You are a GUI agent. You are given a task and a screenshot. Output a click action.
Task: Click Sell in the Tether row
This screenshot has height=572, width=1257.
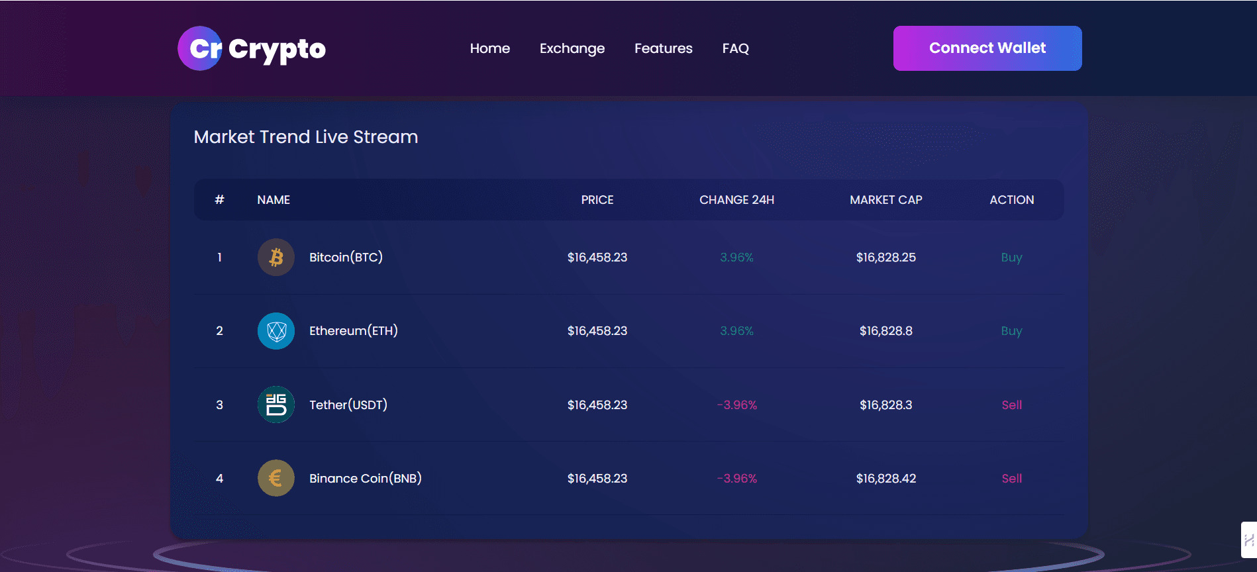(1011, 405)
